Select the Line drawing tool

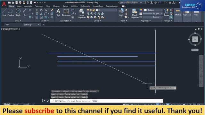point(4,12)
